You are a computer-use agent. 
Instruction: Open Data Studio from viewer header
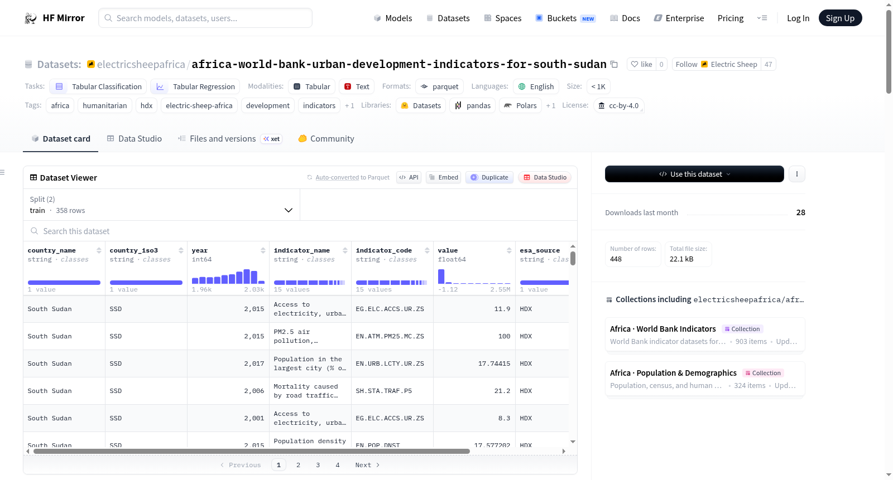coord(545,177)
